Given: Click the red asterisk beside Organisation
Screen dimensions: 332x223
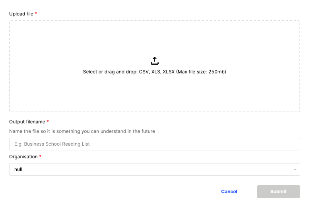Looking at the screenshot, I should pos(40,156).
